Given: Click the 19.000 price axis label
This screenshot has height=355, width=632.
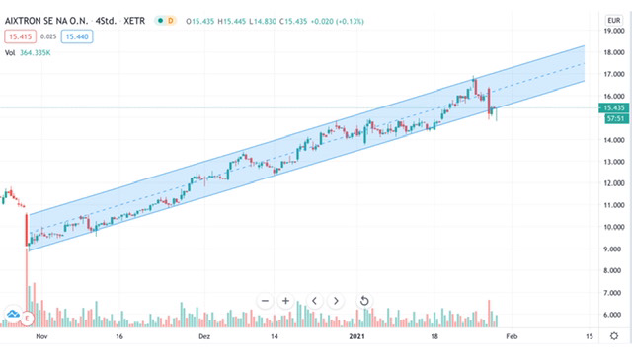Looking at the screenshot, I should point(614,31).
